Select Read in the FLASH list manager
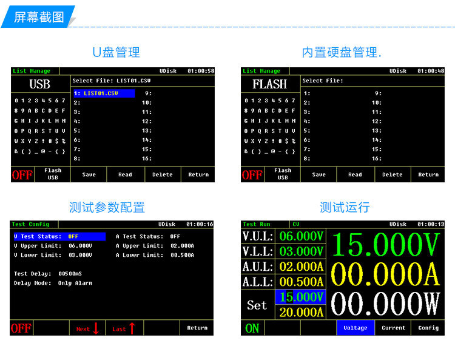 pyautogui.click(x=355, y=174)
